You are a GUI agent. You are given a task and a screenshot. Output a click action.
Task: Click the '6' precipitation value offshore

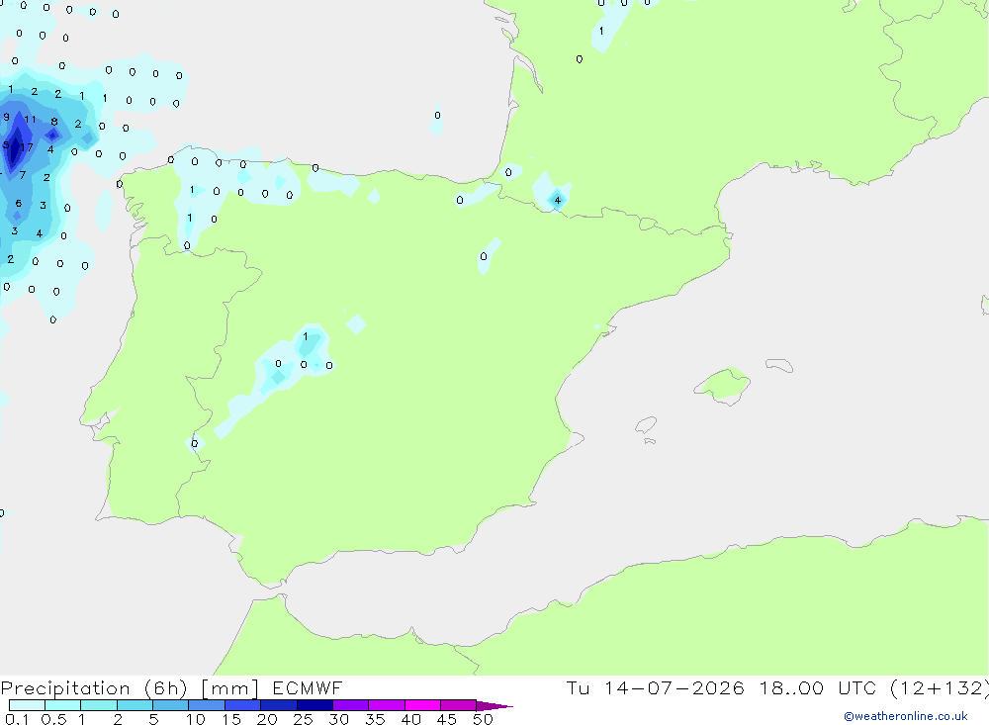[x=18, y=203]
